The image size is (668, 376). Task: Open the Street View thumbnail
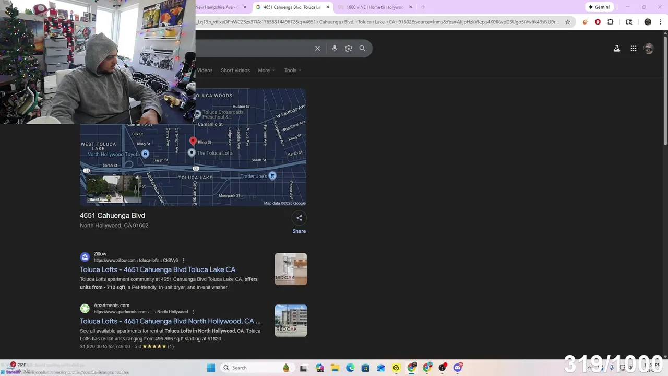point(114,189)
